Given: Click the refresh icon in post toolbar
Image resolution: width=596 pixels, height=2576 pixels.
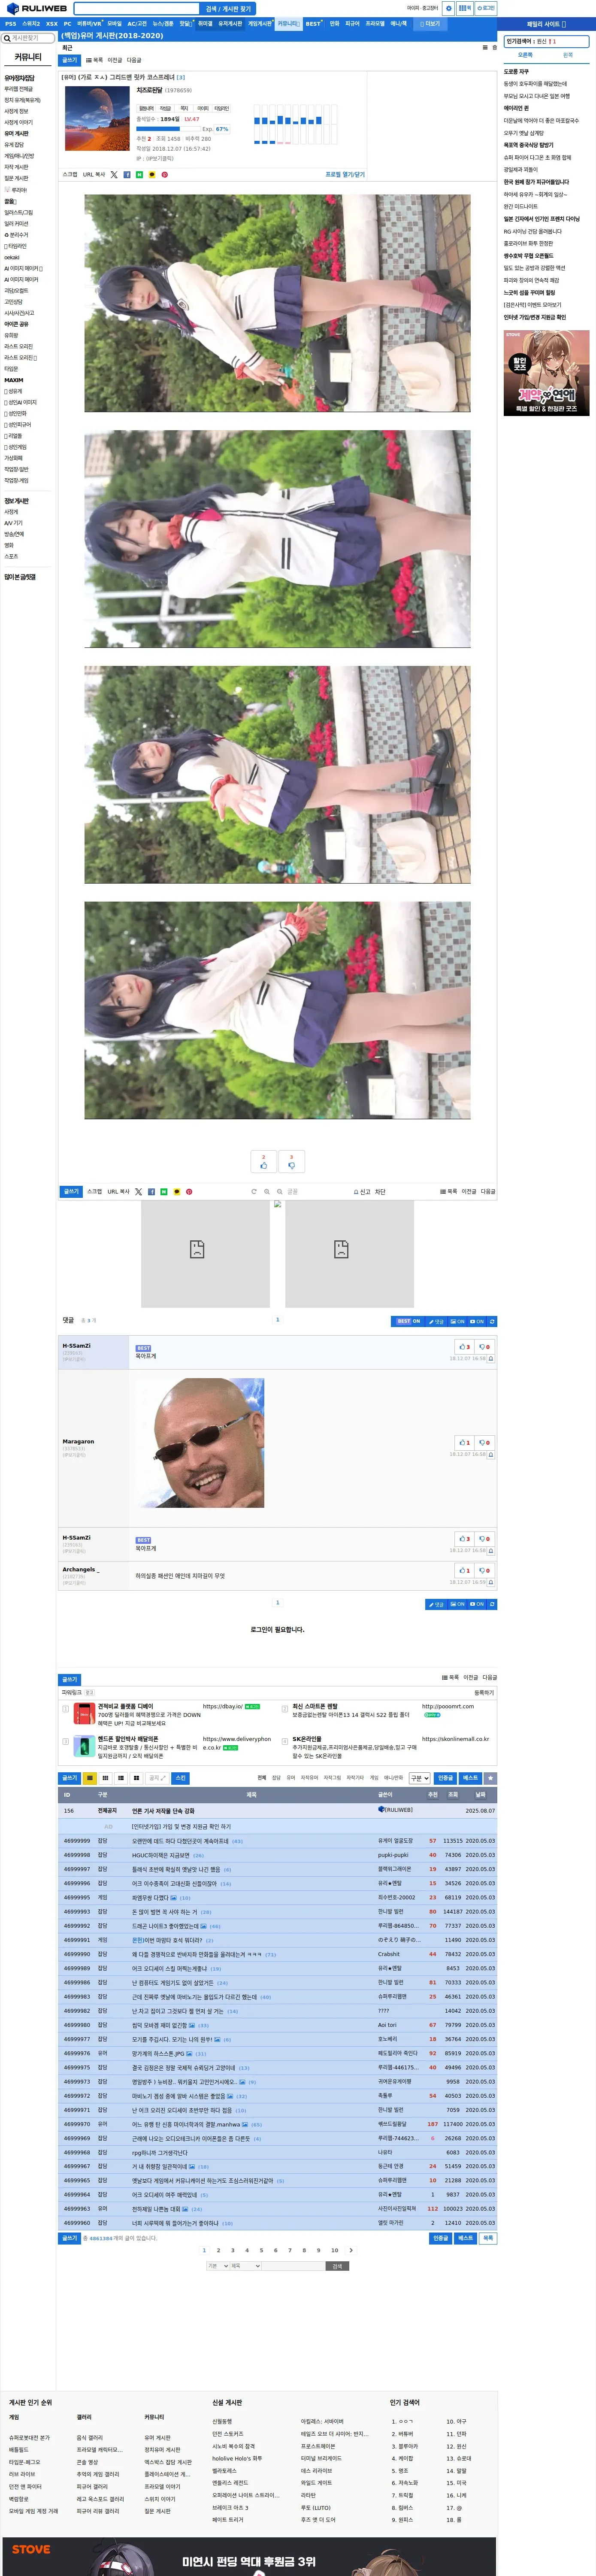Looking at the screenshot, I should [x=254, y=1191].
